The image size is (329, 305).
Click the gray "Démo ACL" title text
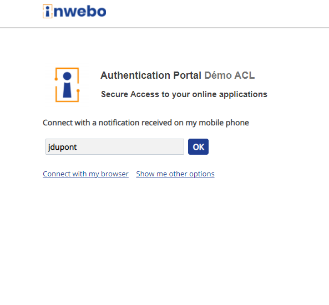point(230,75)
